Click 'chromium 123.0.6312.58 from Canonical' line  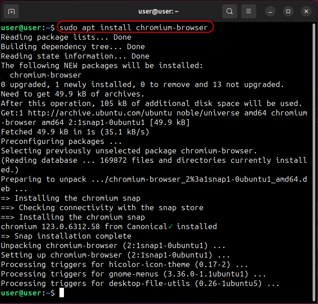pos(109,226)
